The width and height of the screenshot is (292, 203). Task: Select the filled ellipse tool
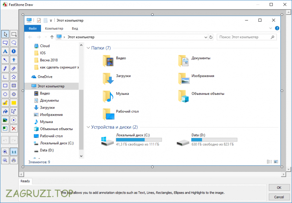pos(14,94)
